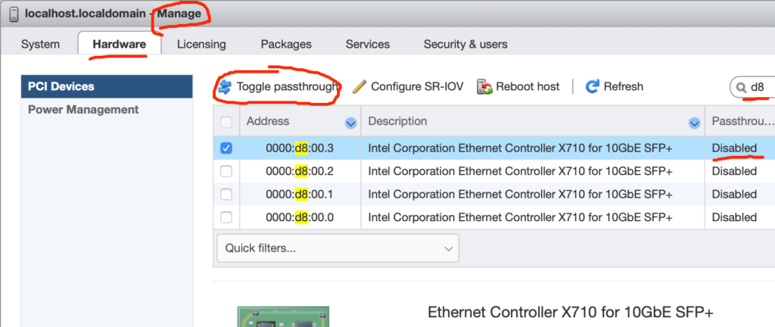Click the host icon beside localhost.localdomain
775x327 pixels.
15,14
